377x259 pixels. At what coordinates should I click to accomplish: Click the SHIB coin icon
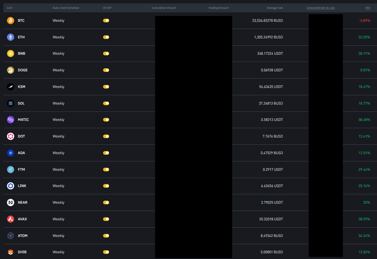click(10, 252)
